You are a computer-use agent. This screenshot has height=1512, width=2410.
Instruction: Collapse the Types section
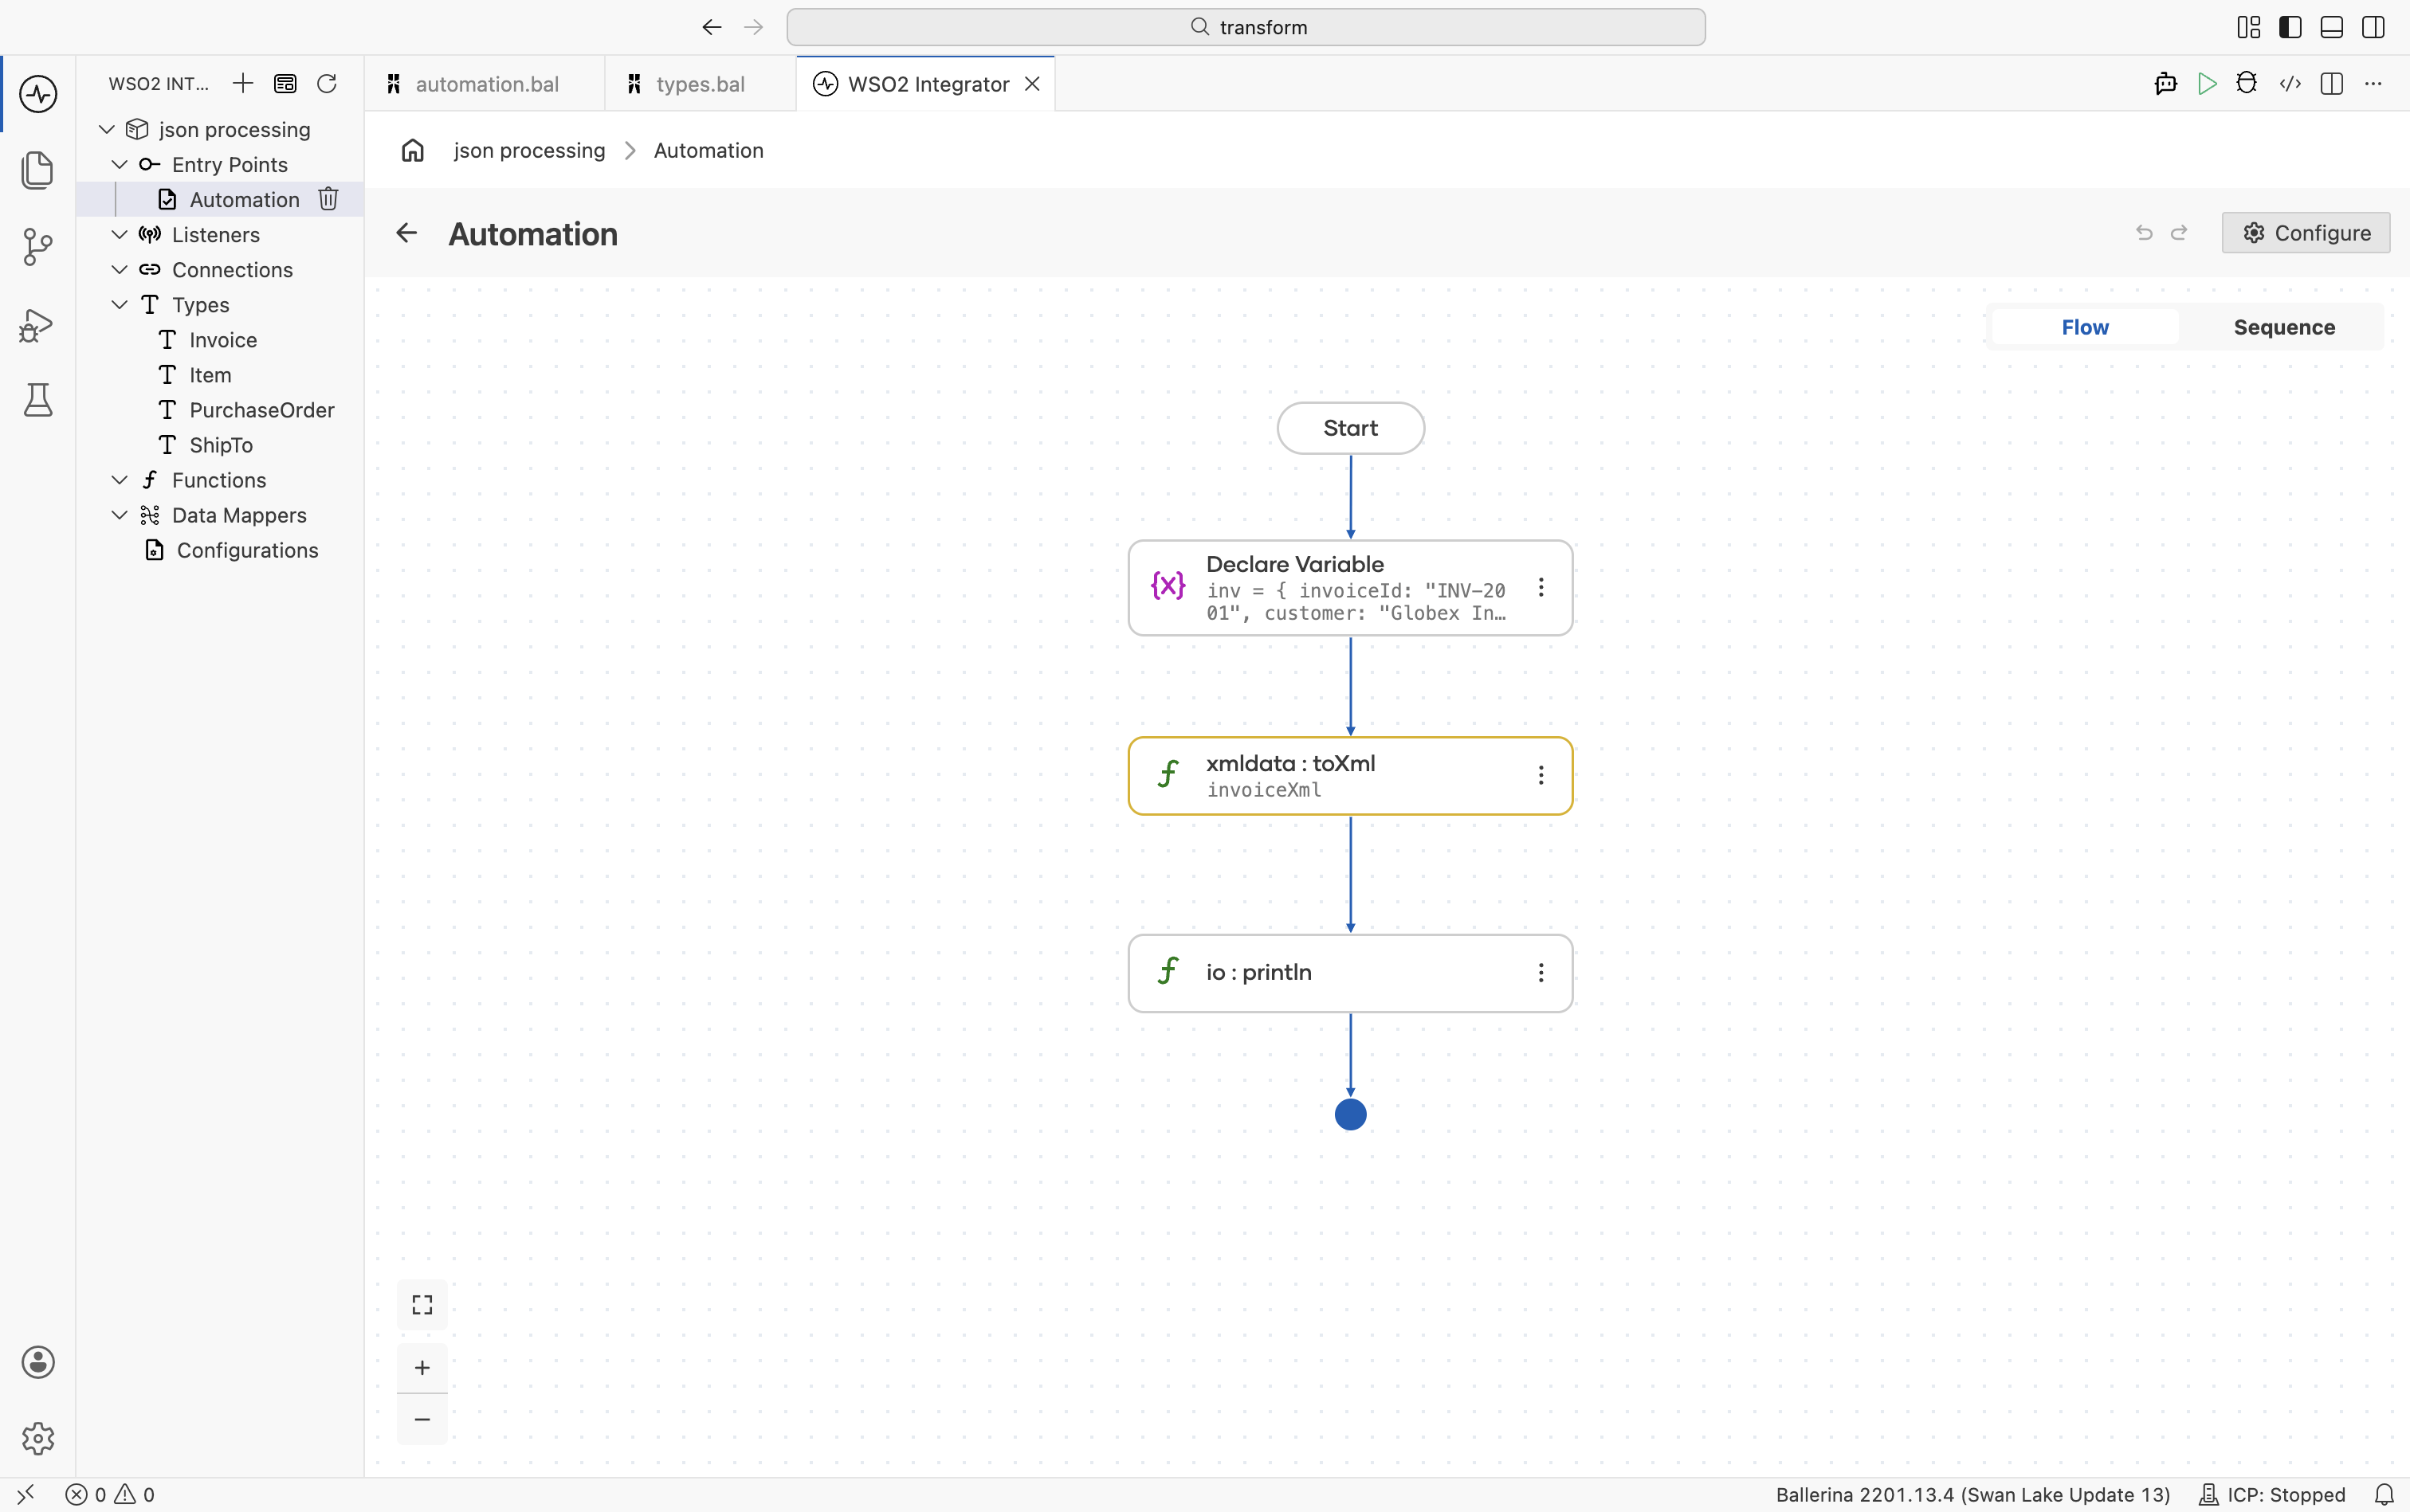click(120, 304)
